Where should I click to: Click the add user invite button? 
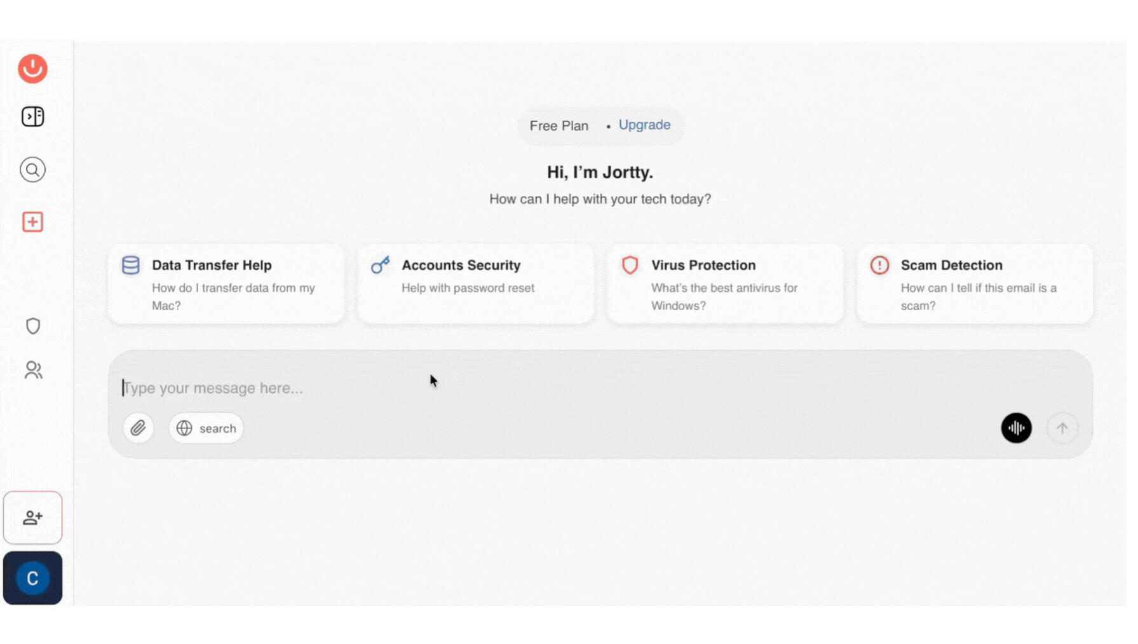32,517
